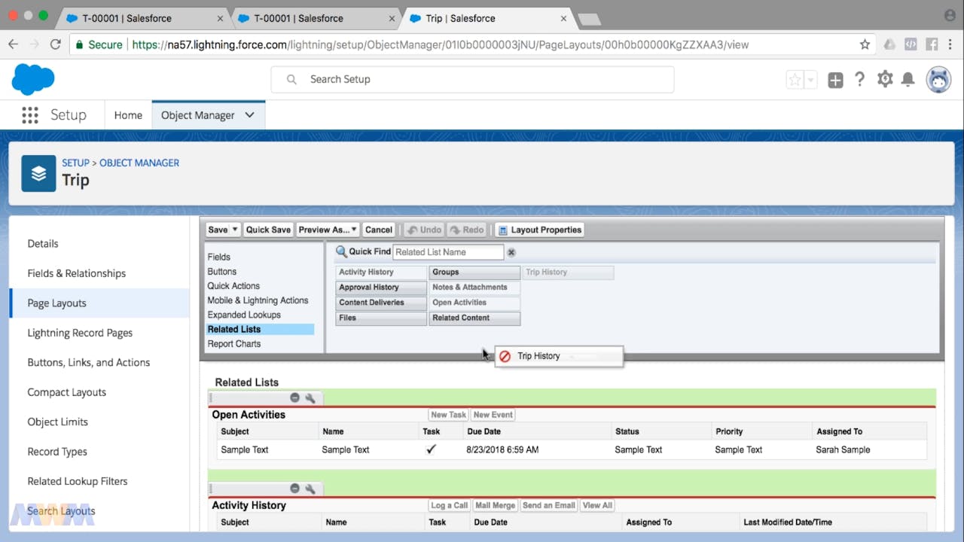The width and height of the screenshot is (964, 542).
Task: Open Layout Properties
Action: [x=540, y=230]
